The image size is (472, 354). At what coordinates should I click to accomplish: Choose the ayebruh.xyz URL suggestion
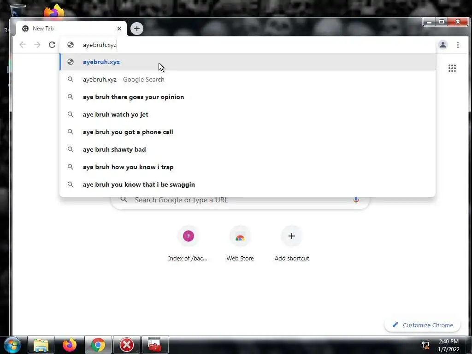click(248, 62)
